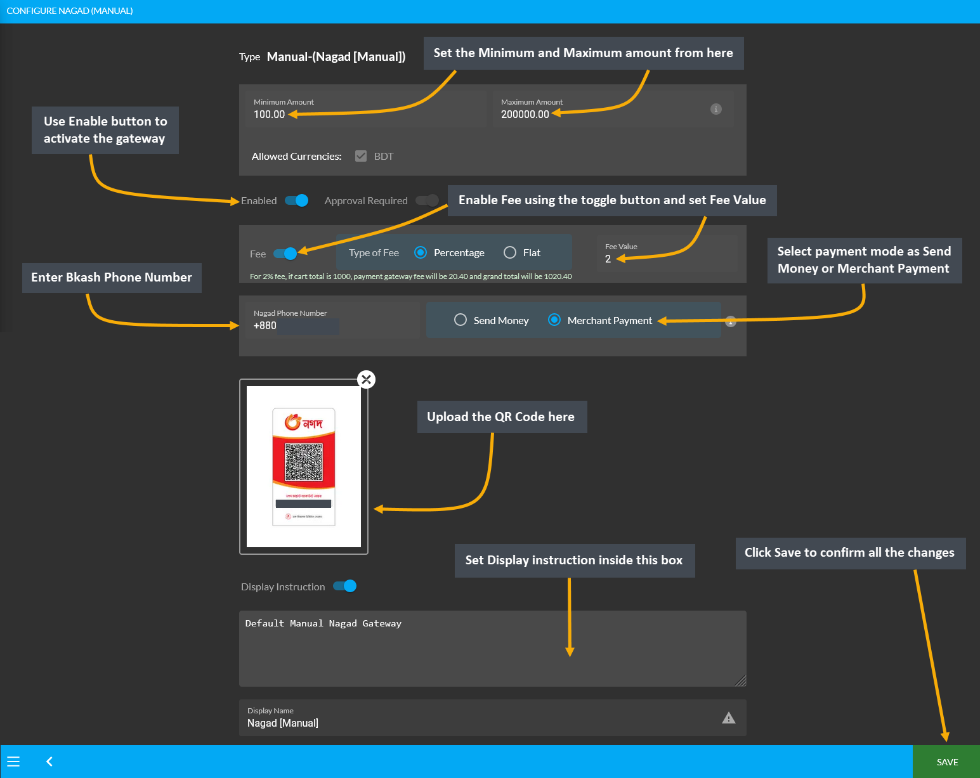
Task: Click the Display Name warning triangle icon
Action: click(729, 718)
